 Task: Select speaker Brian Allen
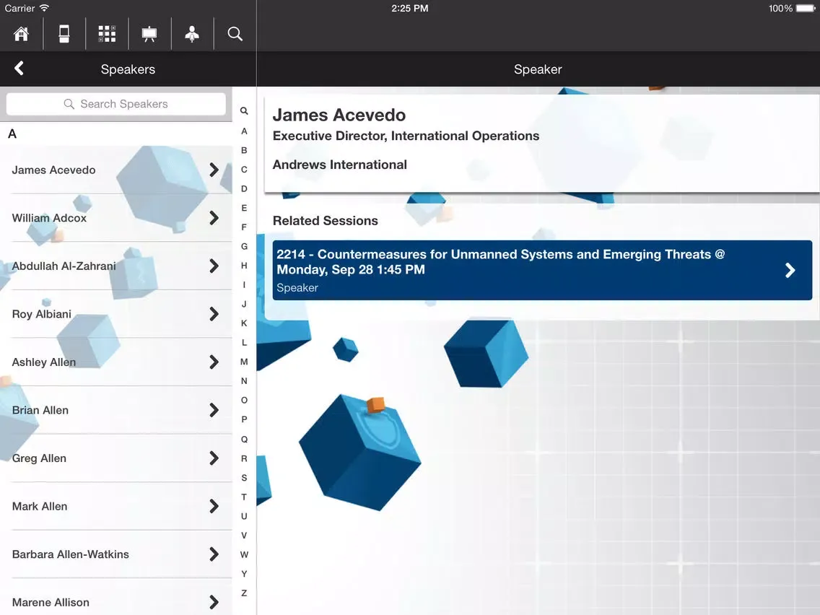pyautogui.click(x=116, y=410)
